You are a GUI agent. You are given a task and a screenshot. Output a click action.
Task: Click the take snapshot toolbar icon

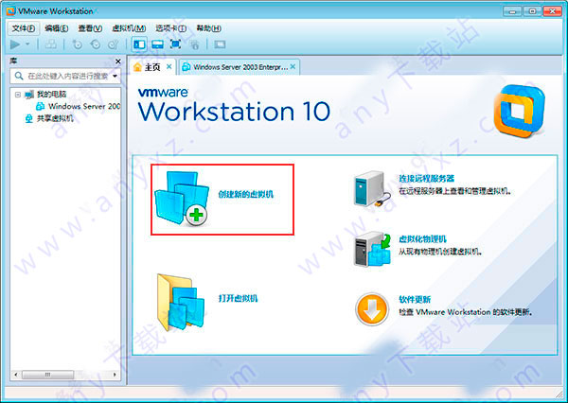tap(78, 44)
